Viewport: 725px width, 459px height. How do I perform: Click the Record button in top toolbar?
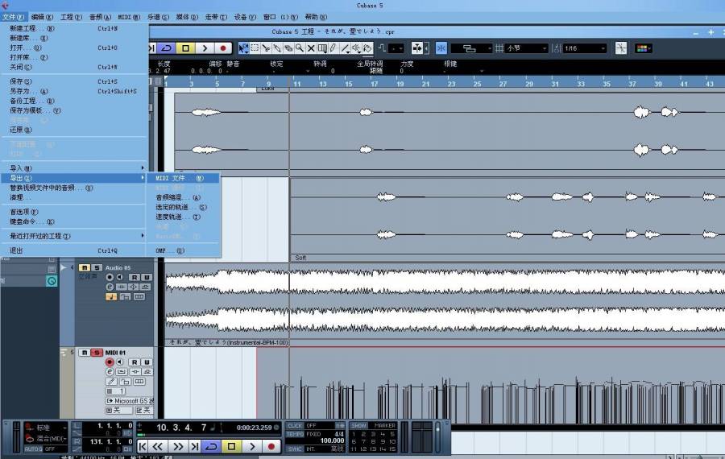click(223, 48)
